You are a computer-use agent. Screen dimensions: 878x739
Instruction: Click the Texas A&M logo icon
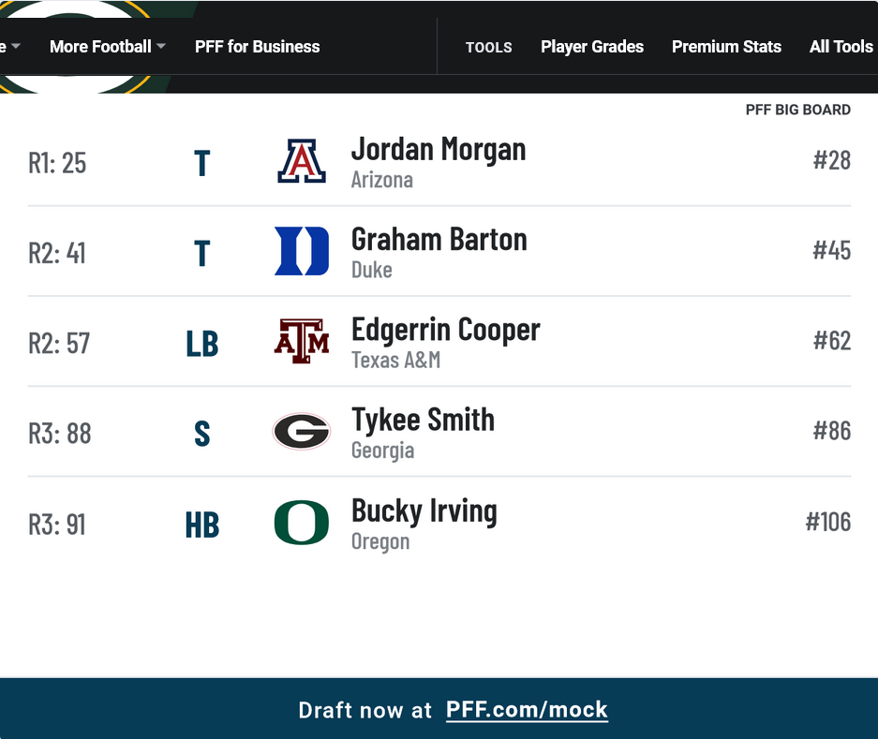pos(302,341)
